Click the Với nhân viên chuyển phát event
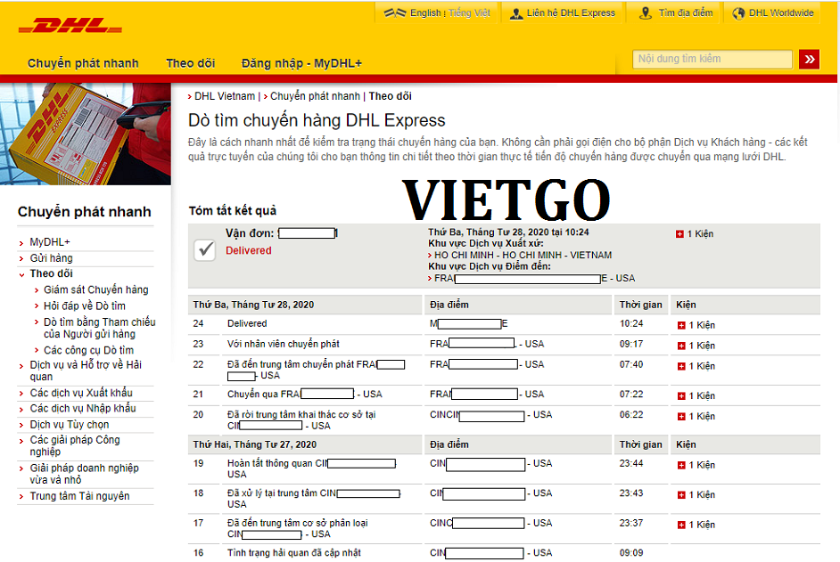Image resolution: width=840 pixels, height=562 pixels. point(284,344)
